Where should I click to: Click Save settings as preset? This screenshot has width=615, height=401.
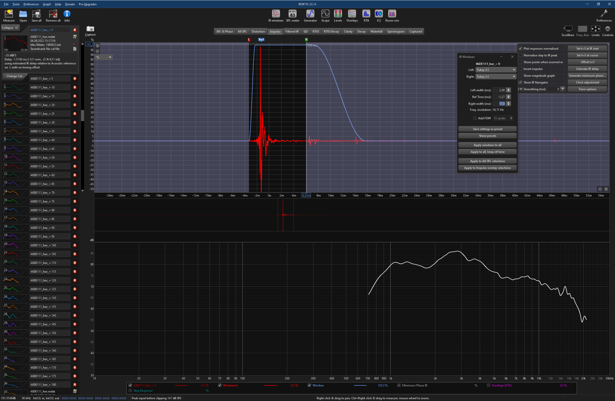487,129
